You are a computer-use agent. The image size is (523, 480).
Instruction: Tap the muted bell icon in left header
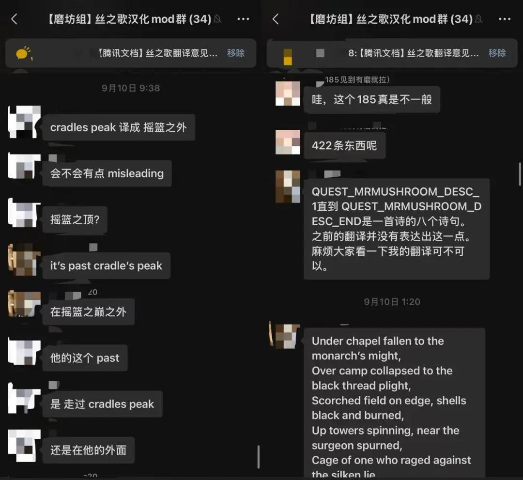[x=218, y=19]
